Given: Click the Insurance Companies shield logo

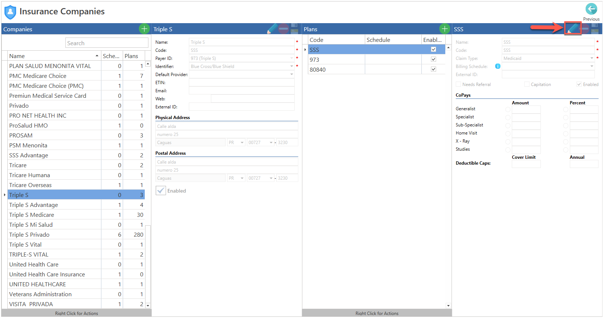Looking at the screenshot, I should click(10, 12).
